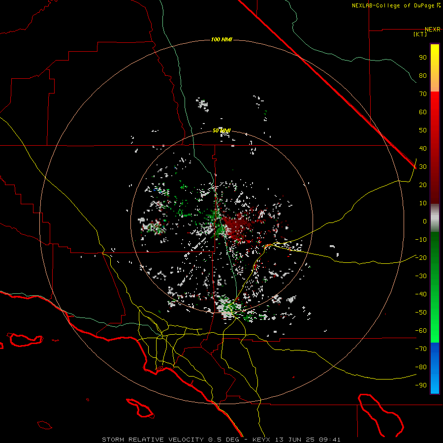Click the 70 value on velocity scale
Viewport: 443px width, 443px height.
(423, 94)
